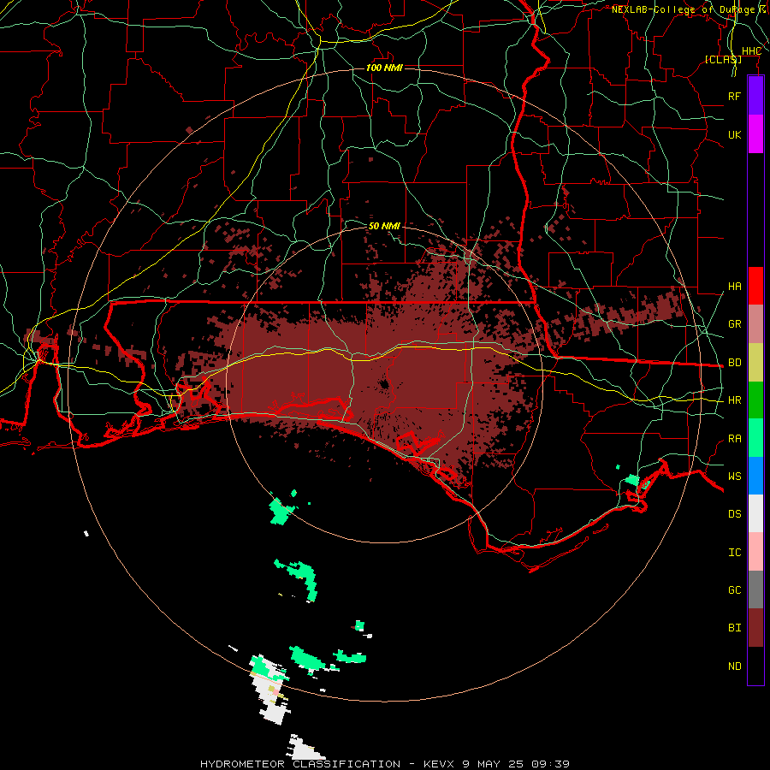Click the [CLAS] units label
Screen dimensions: 770x770
tap(723, 59)
